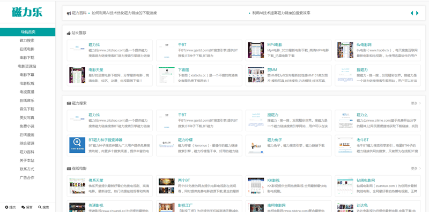This screenshot has width=429, height=212.
Task: Open 联系方式 in the sidebar menu
Action: click(x=27, y=169)
